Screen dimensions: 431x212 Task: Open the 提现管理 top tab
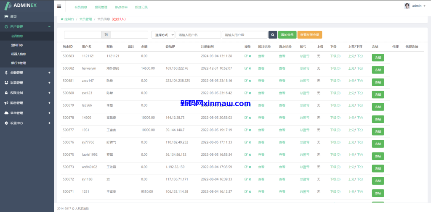(101, 7)
